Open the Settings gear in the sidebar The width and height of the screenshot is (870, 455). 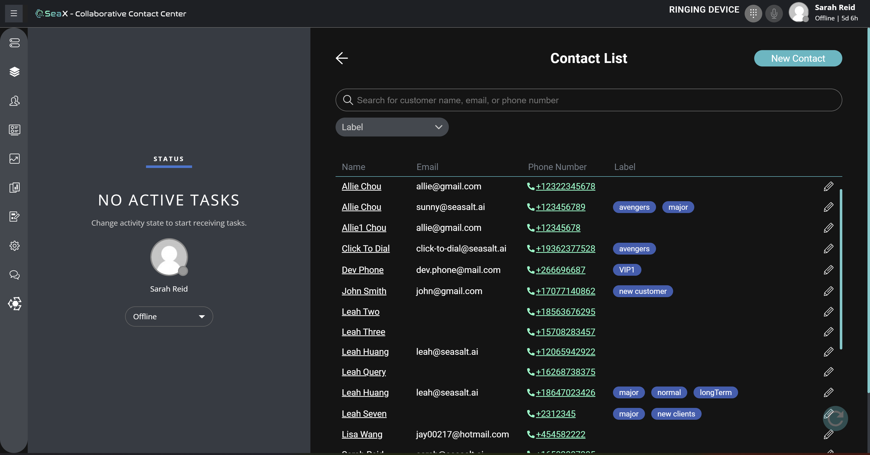[x=14, y=246]
